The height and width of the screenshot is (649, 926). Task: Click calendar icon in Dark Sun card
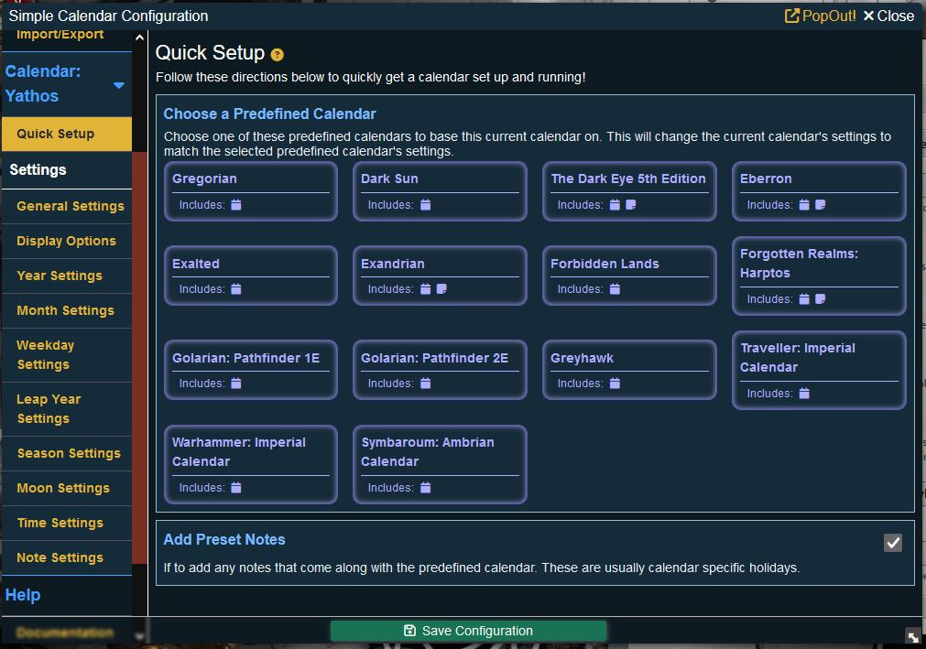coord(425,205)
